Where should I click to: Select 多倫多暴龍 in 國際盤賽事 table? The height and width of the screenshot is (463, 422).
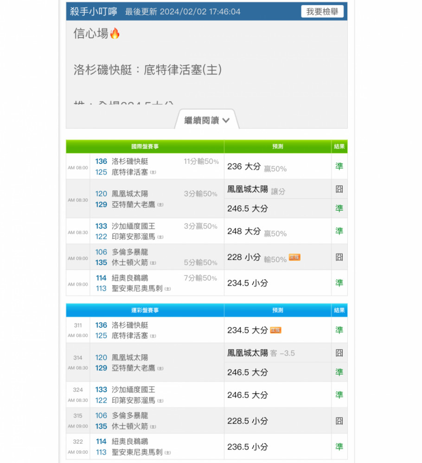coord(130,252)
